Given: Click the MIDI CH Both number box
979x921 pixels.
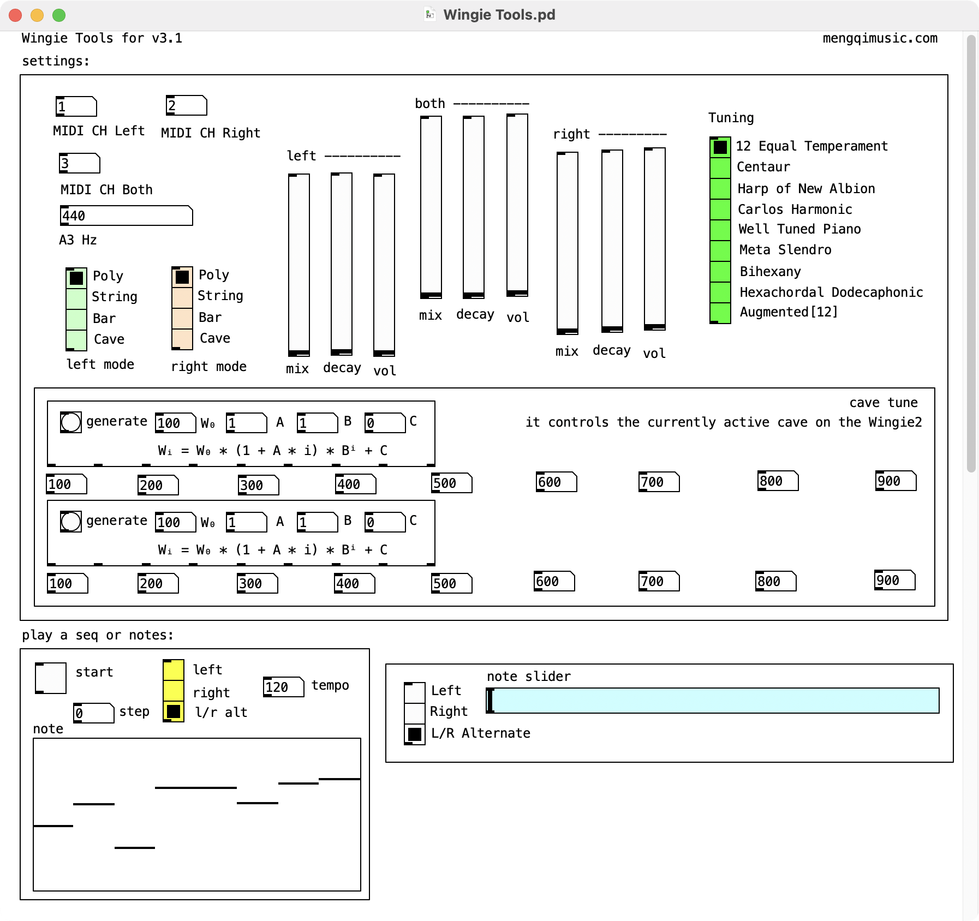Looking at the screenshot, I should pyautogui.click(x=80, y=163).
